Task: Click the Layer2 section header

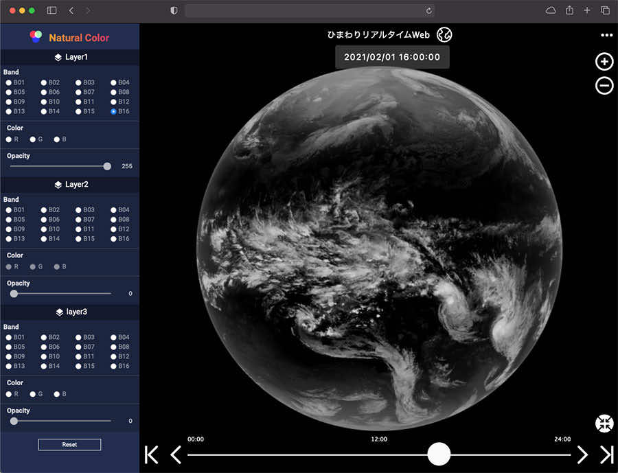Action: point(70,185)
